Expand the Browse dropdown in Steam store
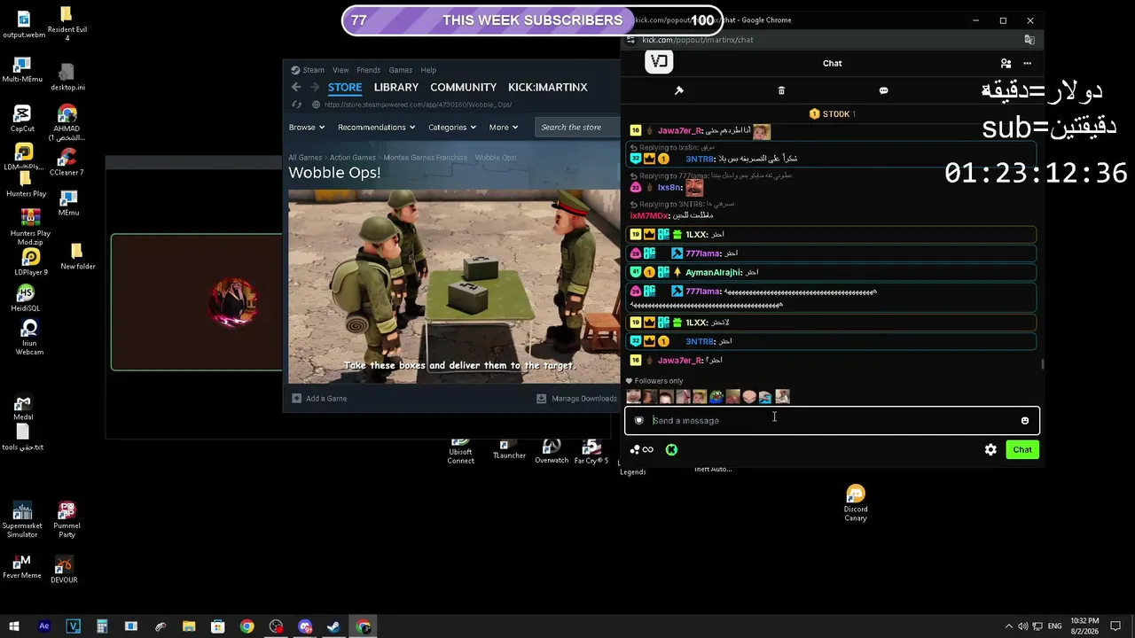Image resolution: width=1135 pixels, height=638 pixels. pyautogui.click(x=307, y=128)
